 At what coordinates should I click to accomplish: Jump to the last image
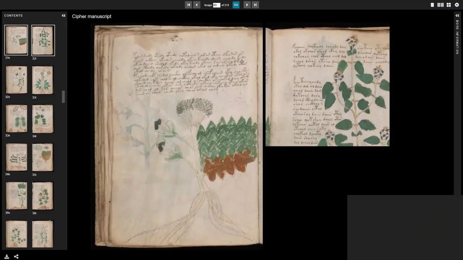[x=255, y=5]
